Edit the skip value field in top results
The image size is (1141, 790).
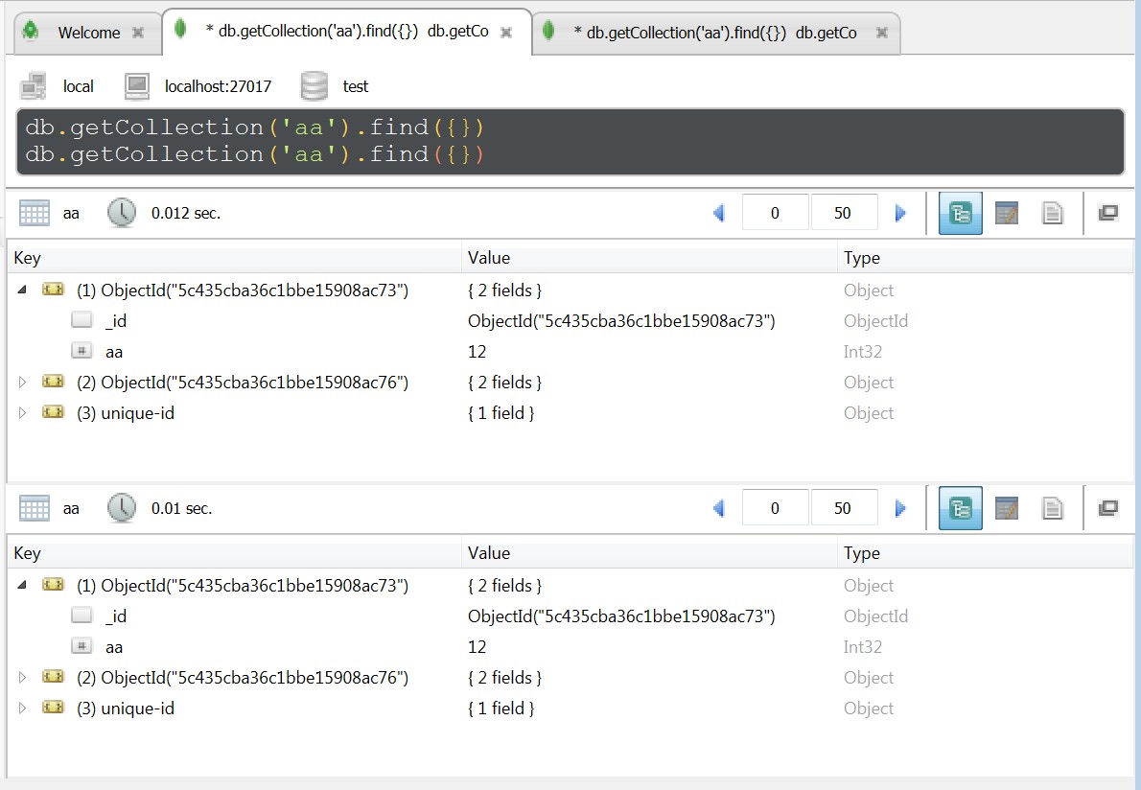tap(775, 213)
